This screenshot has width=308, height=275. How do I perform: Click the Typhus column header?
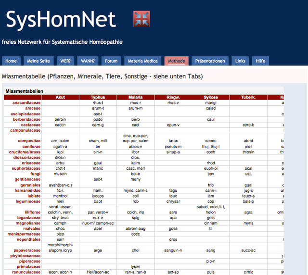point(98,97)
